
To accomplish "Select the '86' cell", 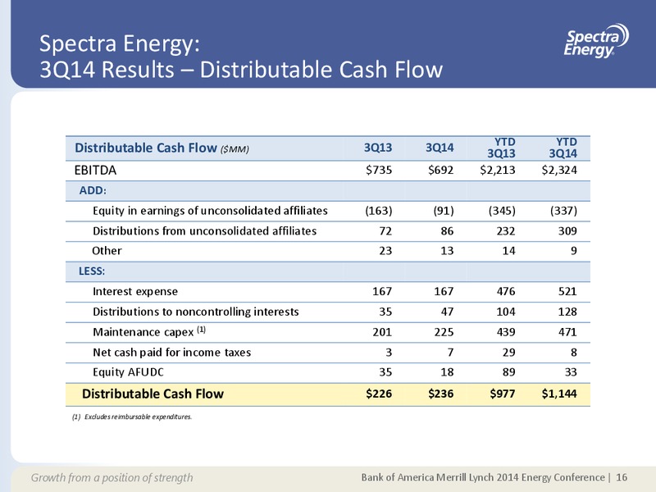I will coord(447,231).
